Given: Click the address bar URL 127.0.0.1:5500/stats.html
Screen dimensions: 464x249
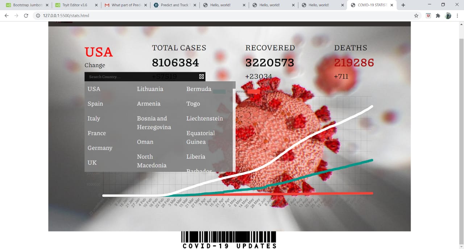Looking at the screenshot, I should tap(66, 16).
